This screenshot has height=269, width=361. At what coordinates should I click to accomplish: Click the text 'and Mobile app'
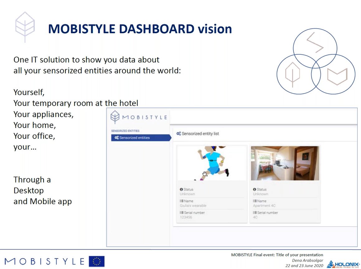click(x=43, y=202)
